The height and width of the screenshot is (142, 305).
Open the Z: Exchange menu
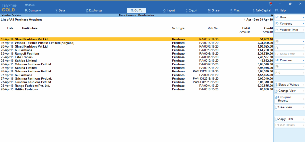click(x=94, y=10)
